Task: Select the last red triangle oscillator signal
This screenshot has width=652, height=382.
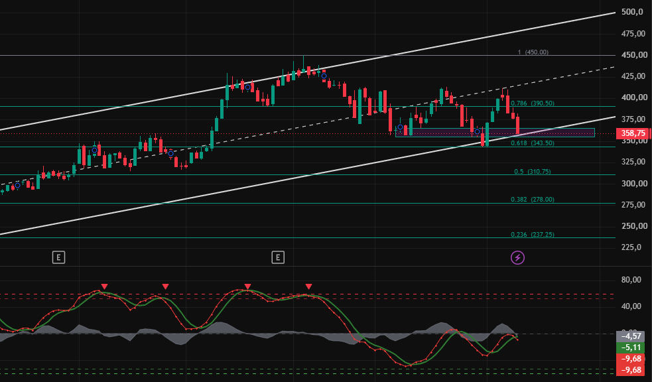Action: pyautogui.click(x=308, y=286)
